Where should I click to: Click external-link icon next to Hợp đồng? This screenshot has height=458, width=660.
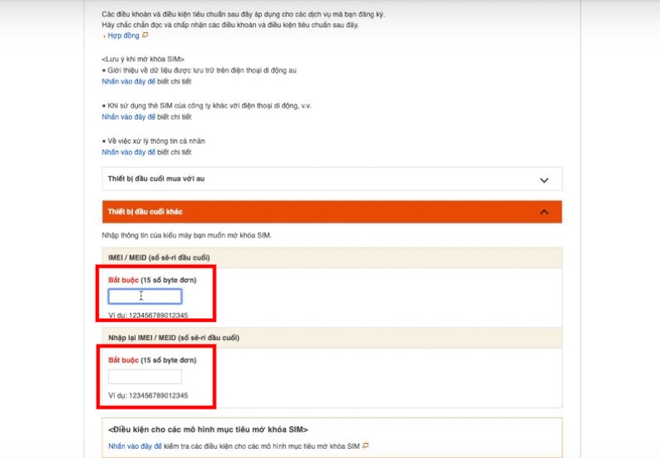click(x=145, y=35)
